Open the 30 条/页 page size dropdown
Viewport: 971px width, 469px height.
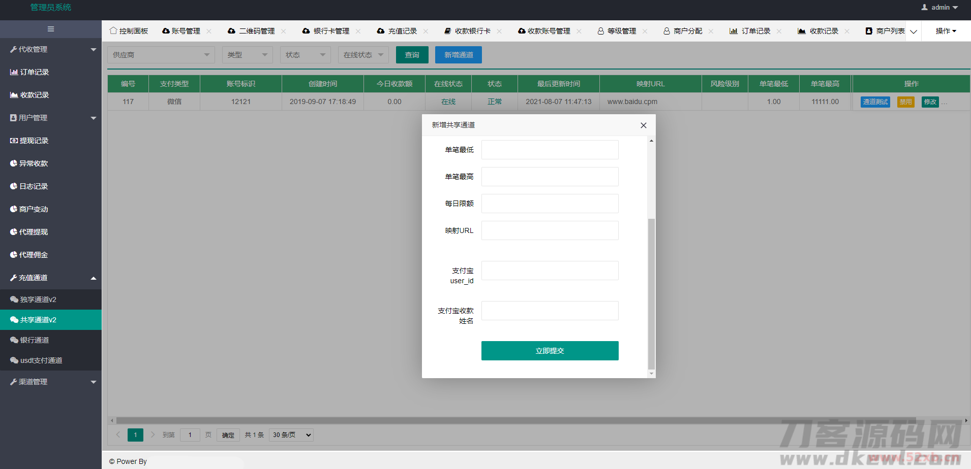pos(291,435)
